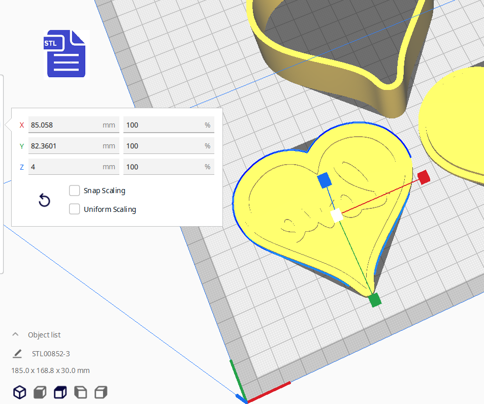Enable the Snap Scaling checkbox
The height and width of the screenshot is (404, 484).
74,191
